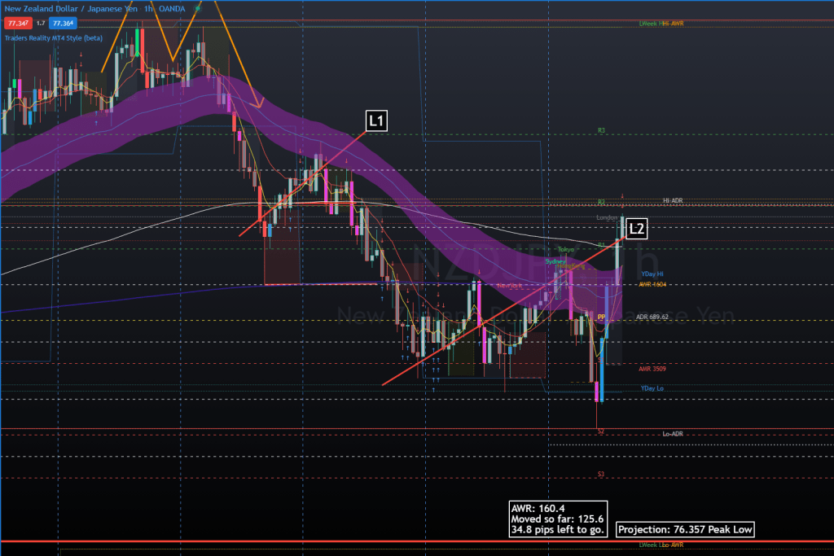Click the New Zealand Dollar / Japanese Yen title
The width and height of the screenshot is (834, 556).
point(69,9)
